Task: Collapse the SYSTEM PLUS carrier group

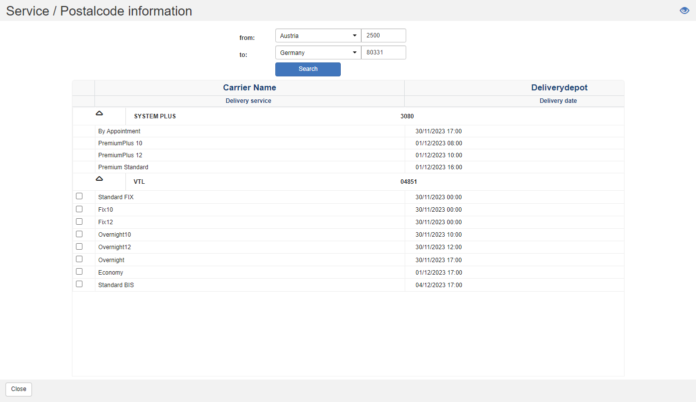Action: click(99, 113)
